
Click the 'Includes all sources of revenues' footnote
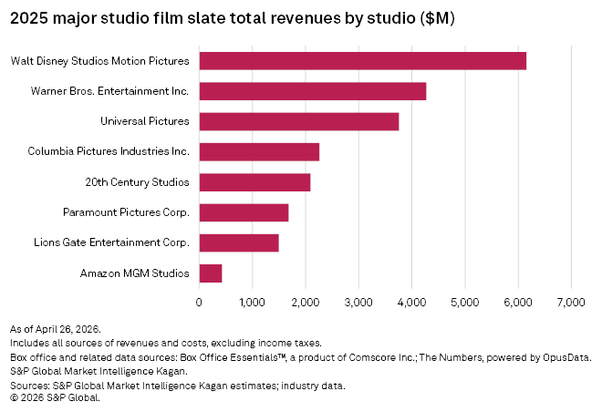click(x=166, y=343)
